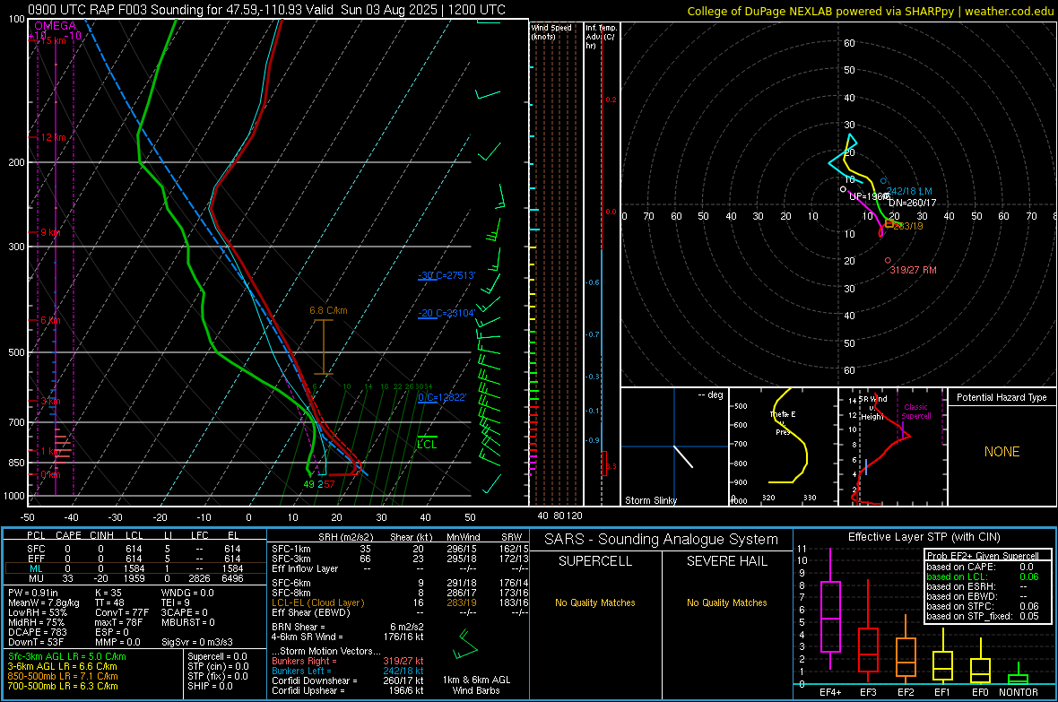Click the Prob EF2+ Given Supercell header
This screenshot has width=1058, height=702.
click(x=983, y=556)
